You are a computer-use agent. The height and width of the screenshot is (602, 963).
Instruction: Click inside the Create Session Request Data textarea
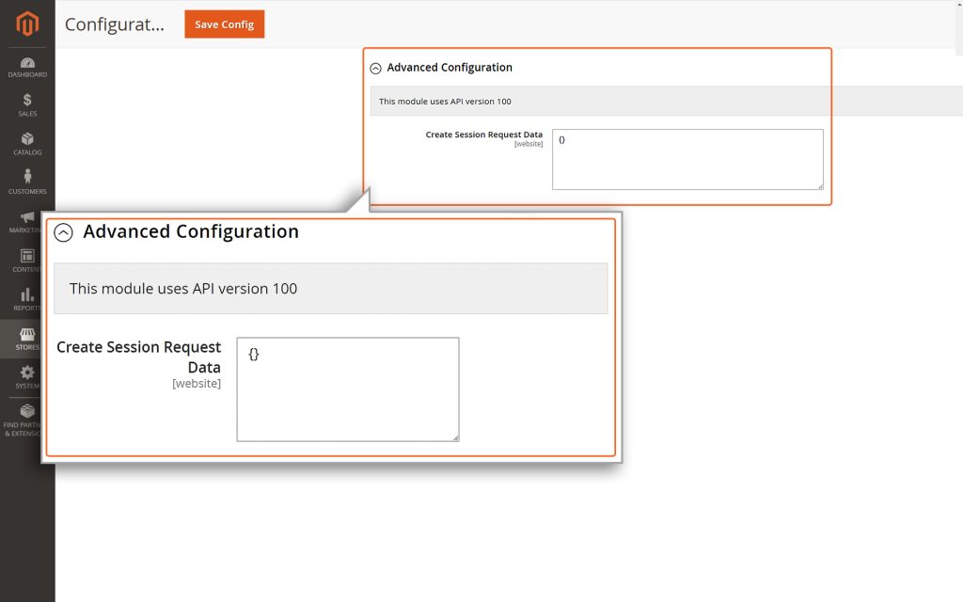pyautogui.click(x=347, y=388)
